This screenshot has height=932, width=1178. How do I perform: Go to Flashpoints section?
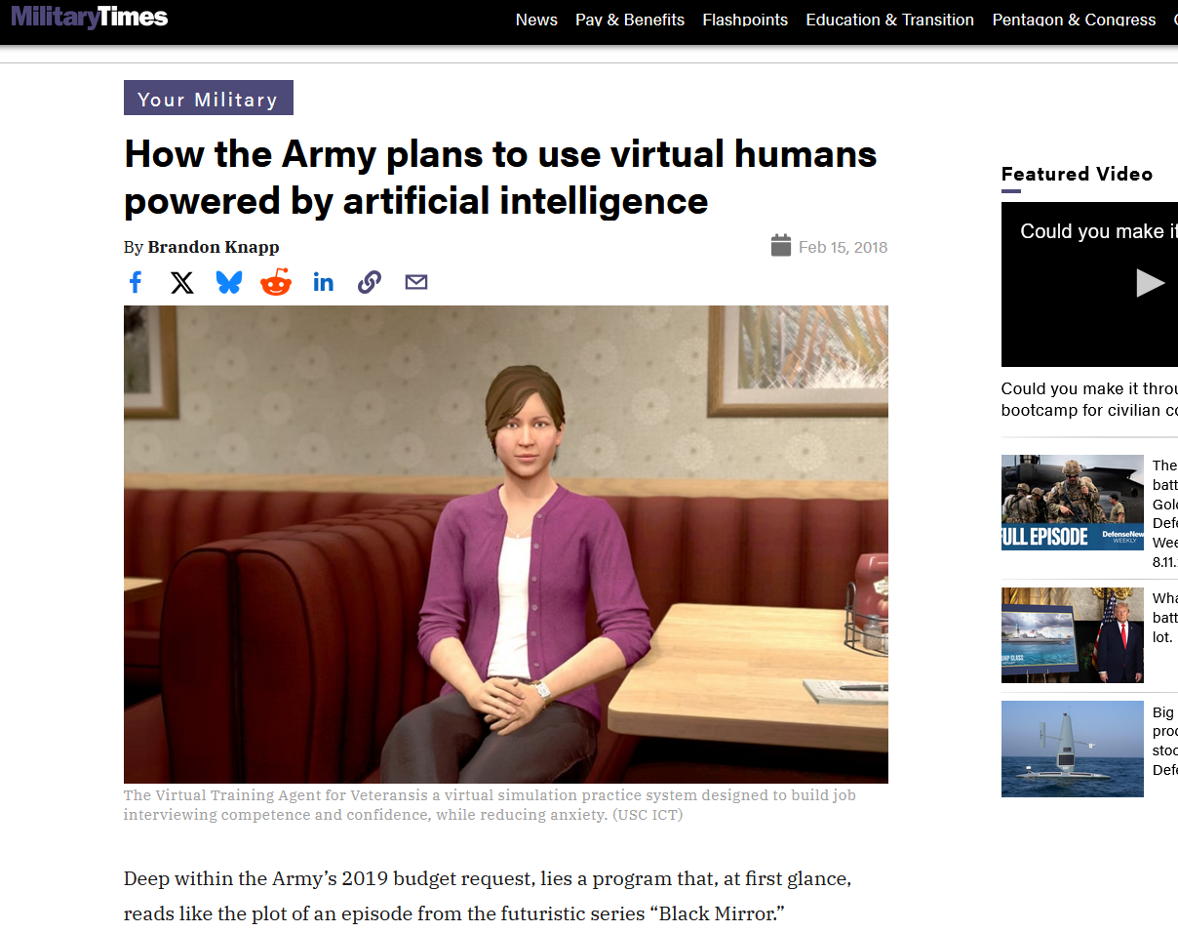pyautogui.click(x=745, y=20)
